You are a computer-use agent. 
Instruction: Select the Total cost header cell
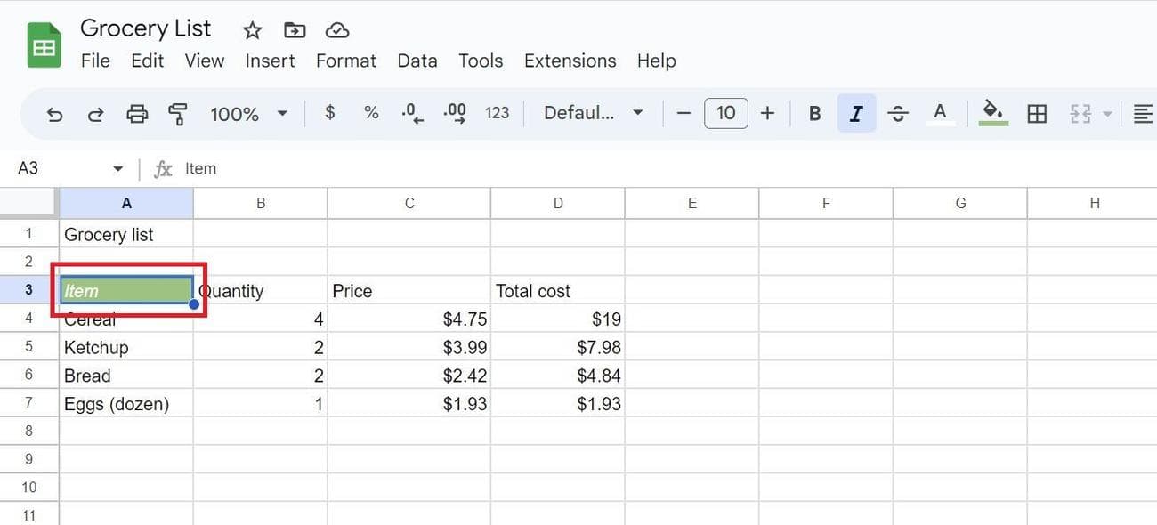click(557, 291)
